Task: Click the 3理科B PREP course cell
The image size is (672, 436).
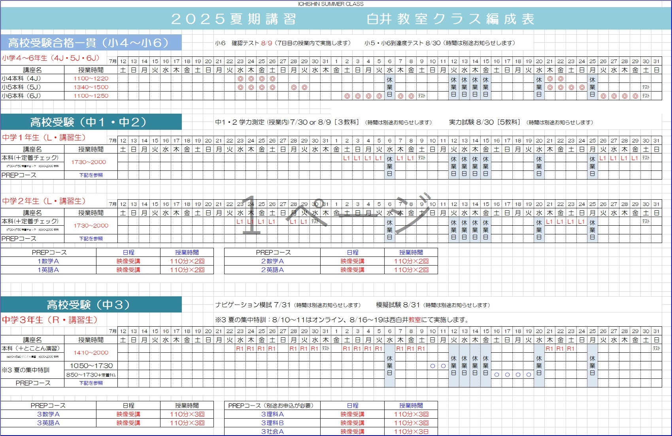Action: coord(272,423)
